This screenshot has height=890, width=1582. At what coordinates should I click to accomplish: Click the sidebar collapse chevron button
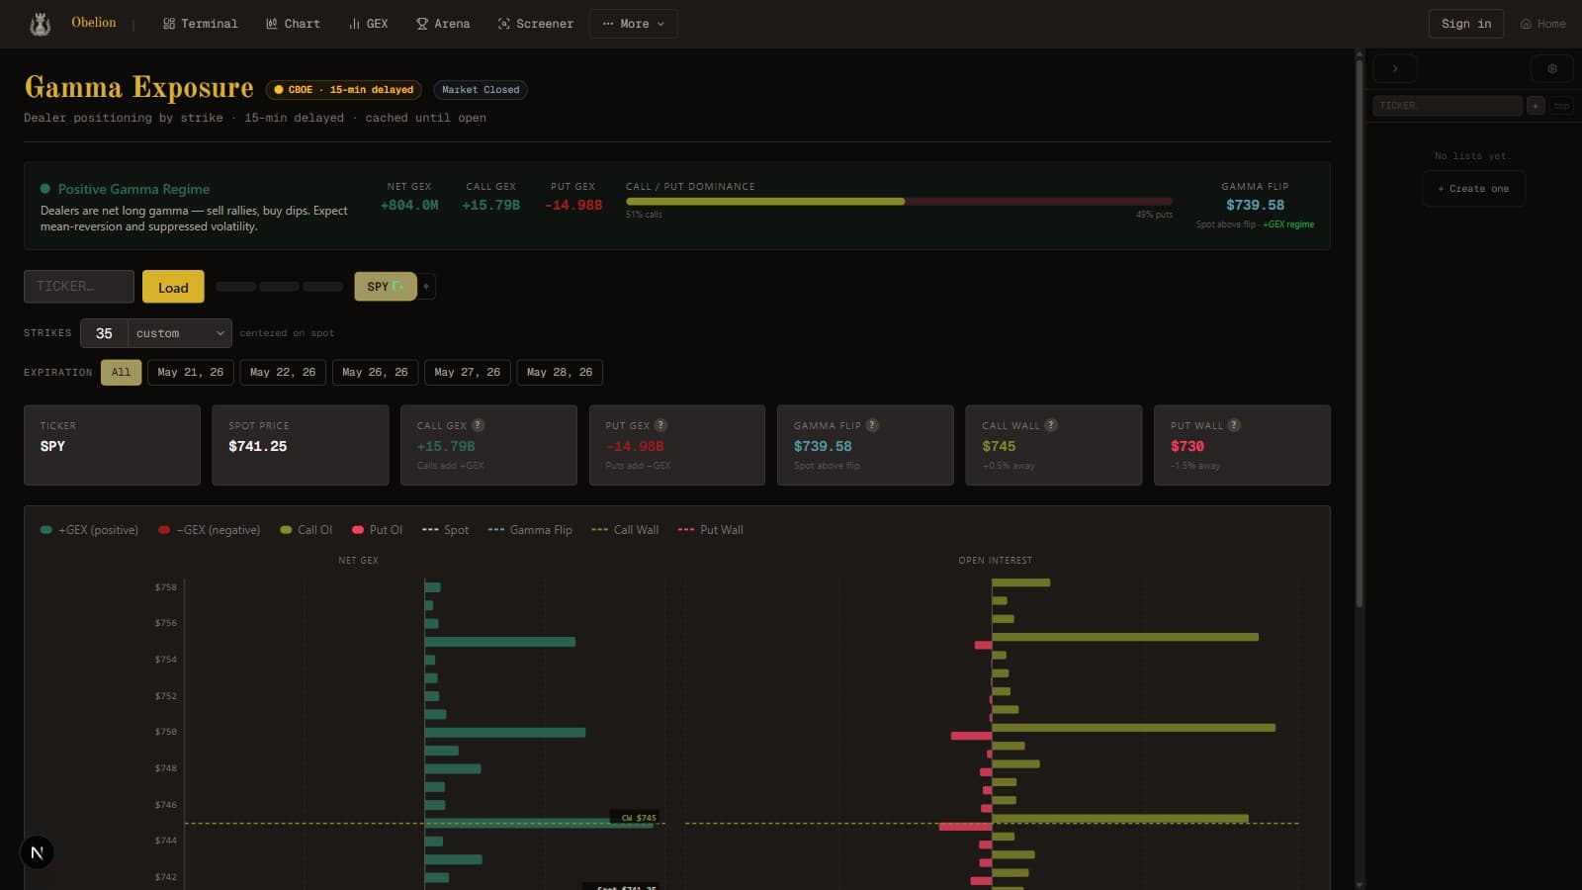point(1395,68)
